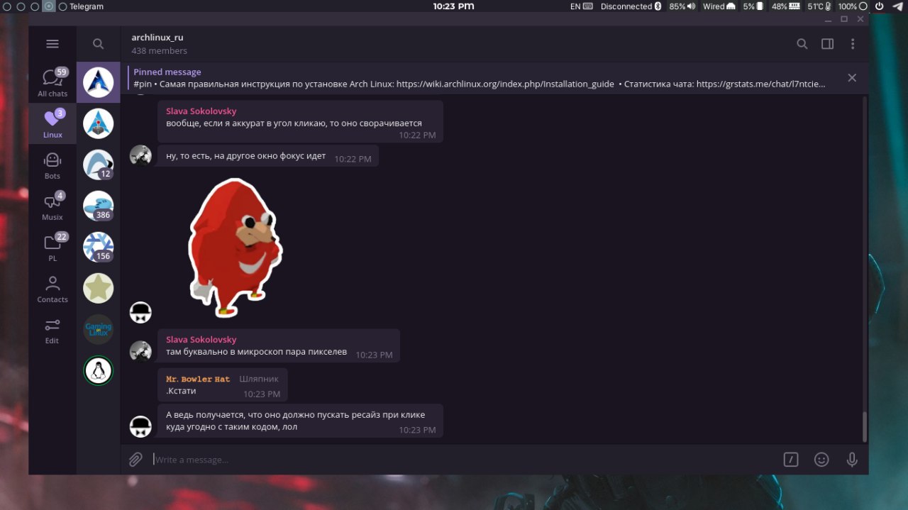Open the emoji picker smiley icon
The width and height of the screenshot is (908, 510).
821,460
